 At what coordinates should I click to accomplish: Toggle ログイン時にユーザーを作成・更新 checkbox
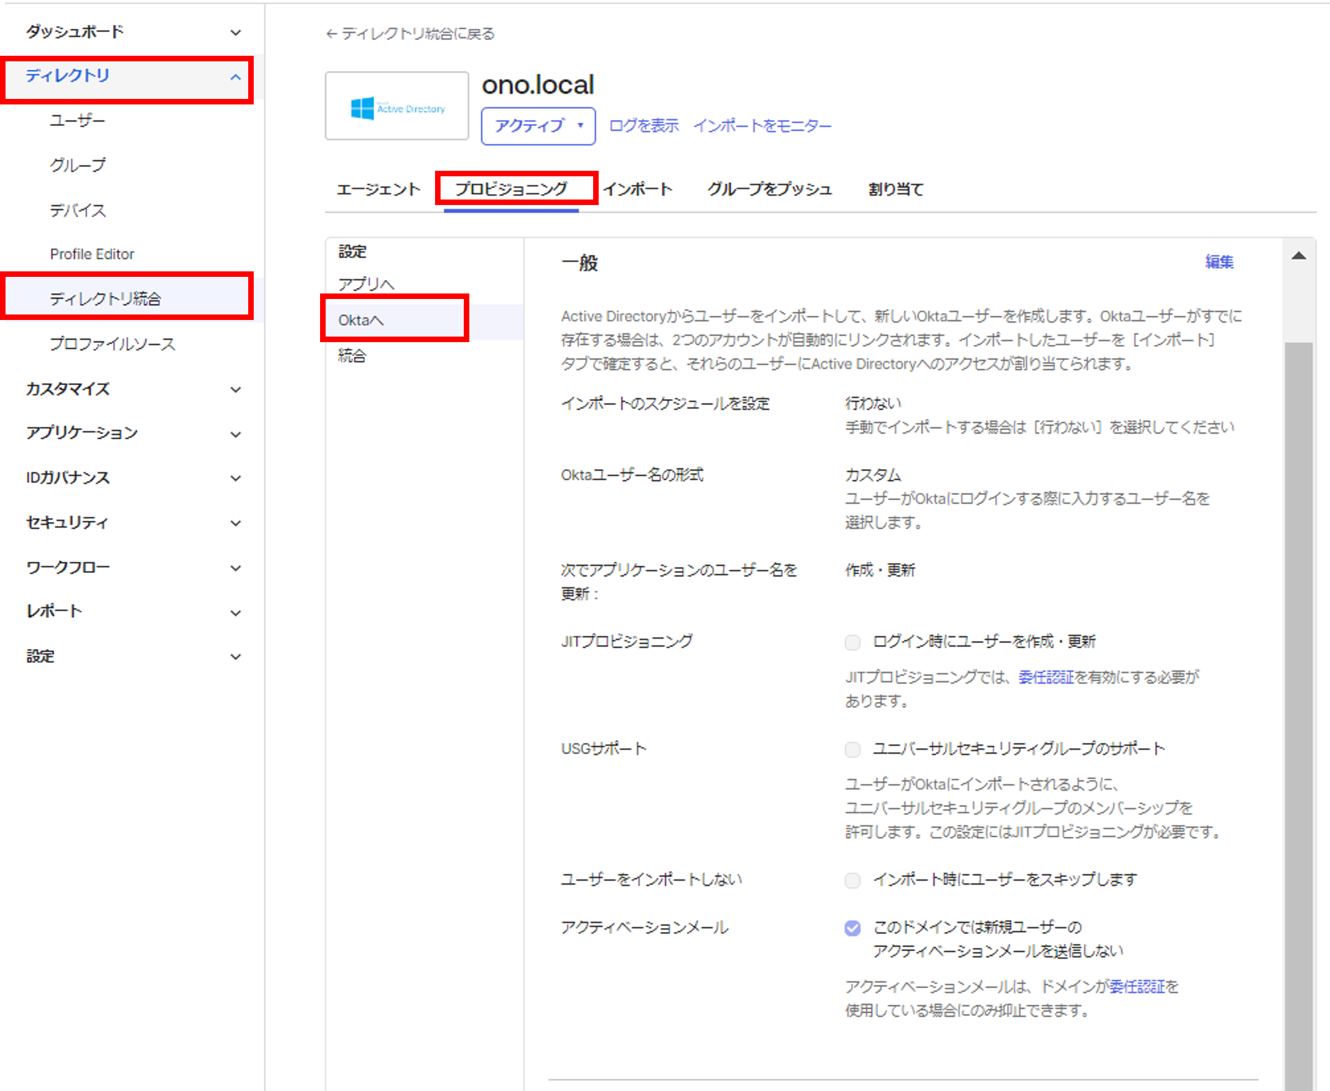(852, 642)
